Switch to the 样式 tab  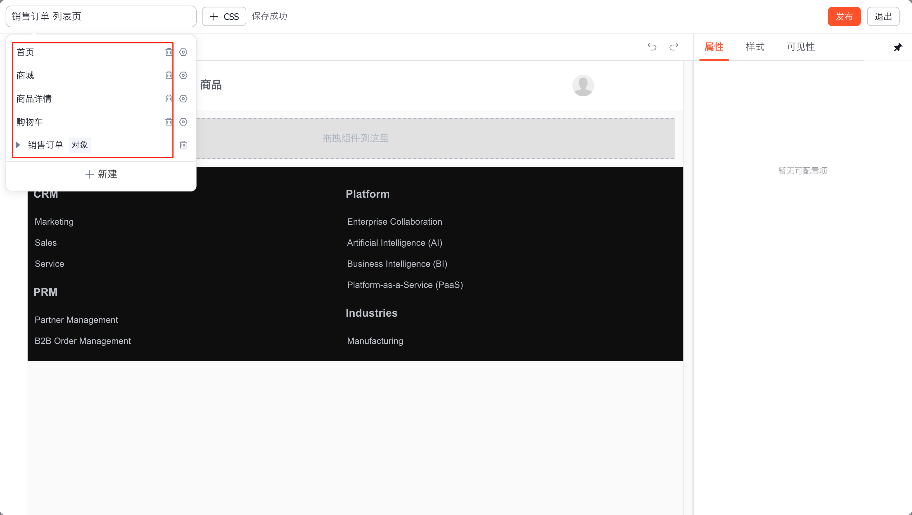(754, 47)
